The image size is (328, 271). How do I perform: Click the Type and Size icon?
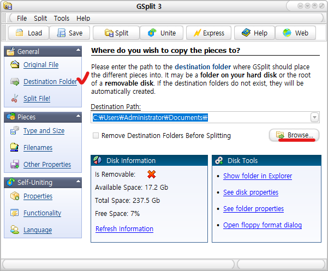[x=15, y=130]
